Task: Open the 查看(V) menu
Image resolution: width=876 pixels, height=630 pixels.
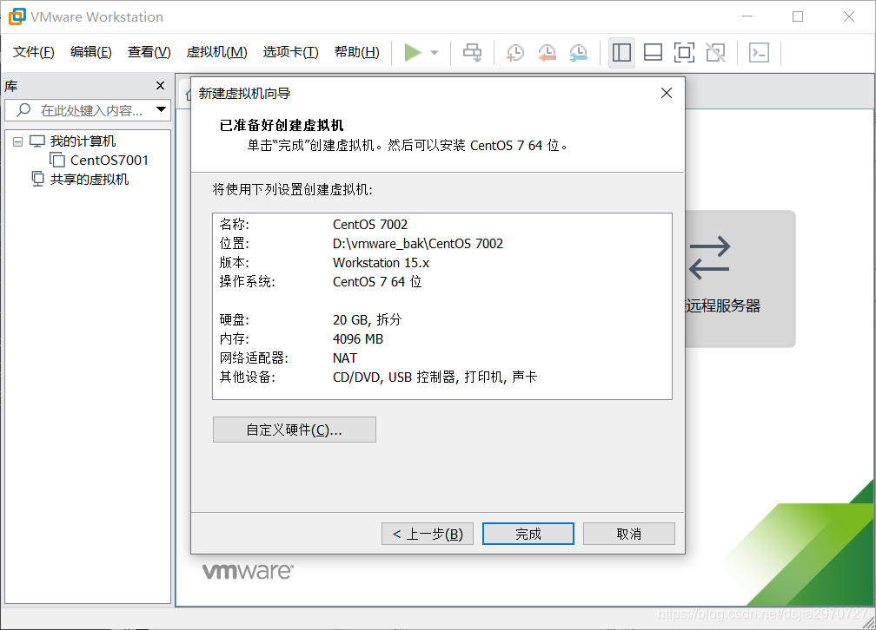Action: [149, 52]
